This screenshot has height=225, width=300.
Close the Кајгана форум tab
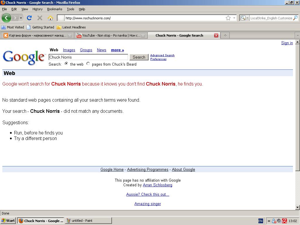70,35
